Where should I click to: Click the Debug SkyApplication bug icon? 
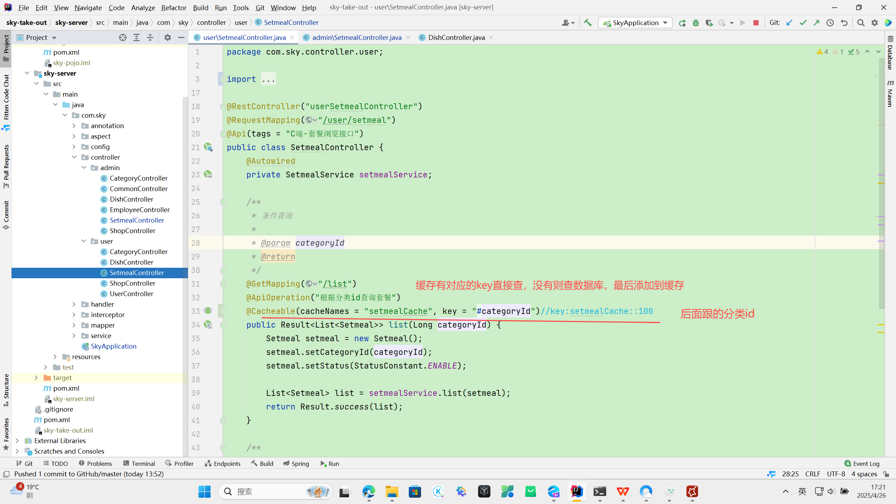[695, 23]
